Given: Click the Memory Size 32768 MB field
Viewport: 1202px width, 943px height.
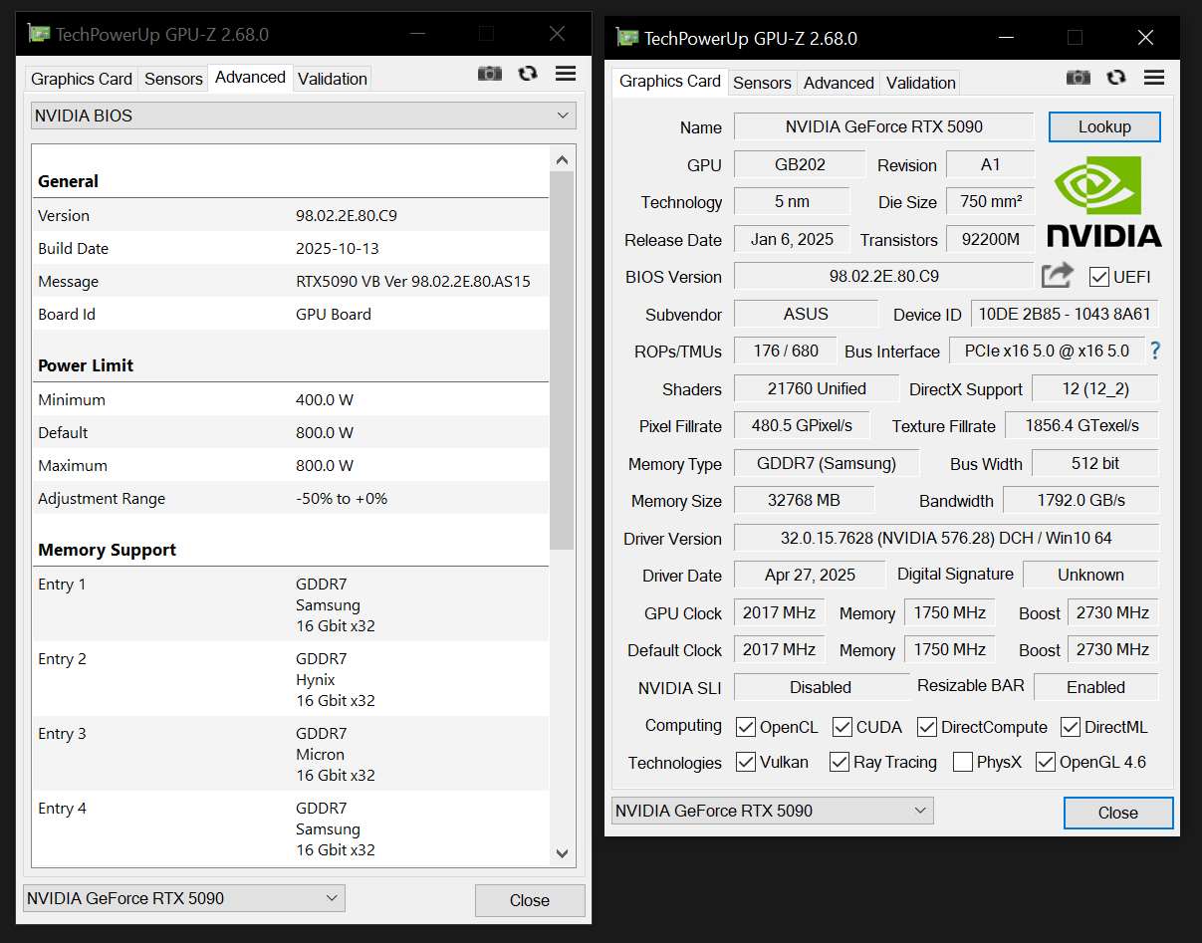Looking at the screenshot, I should pos(805,500).
